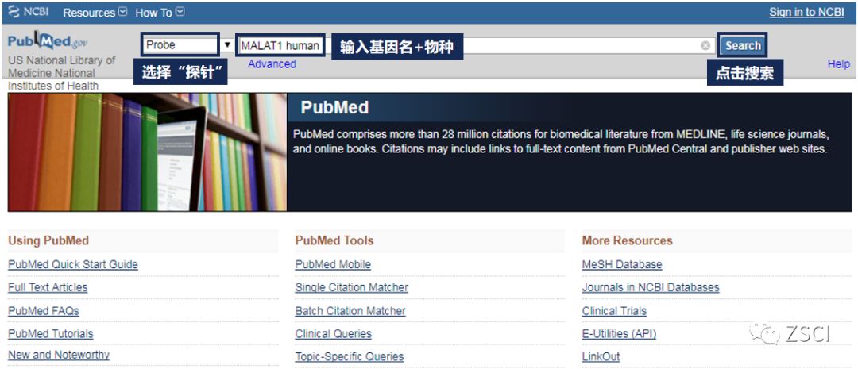Click Sign in to NCBI
Screen dimensions: 858x369
(x=806, y=12)
